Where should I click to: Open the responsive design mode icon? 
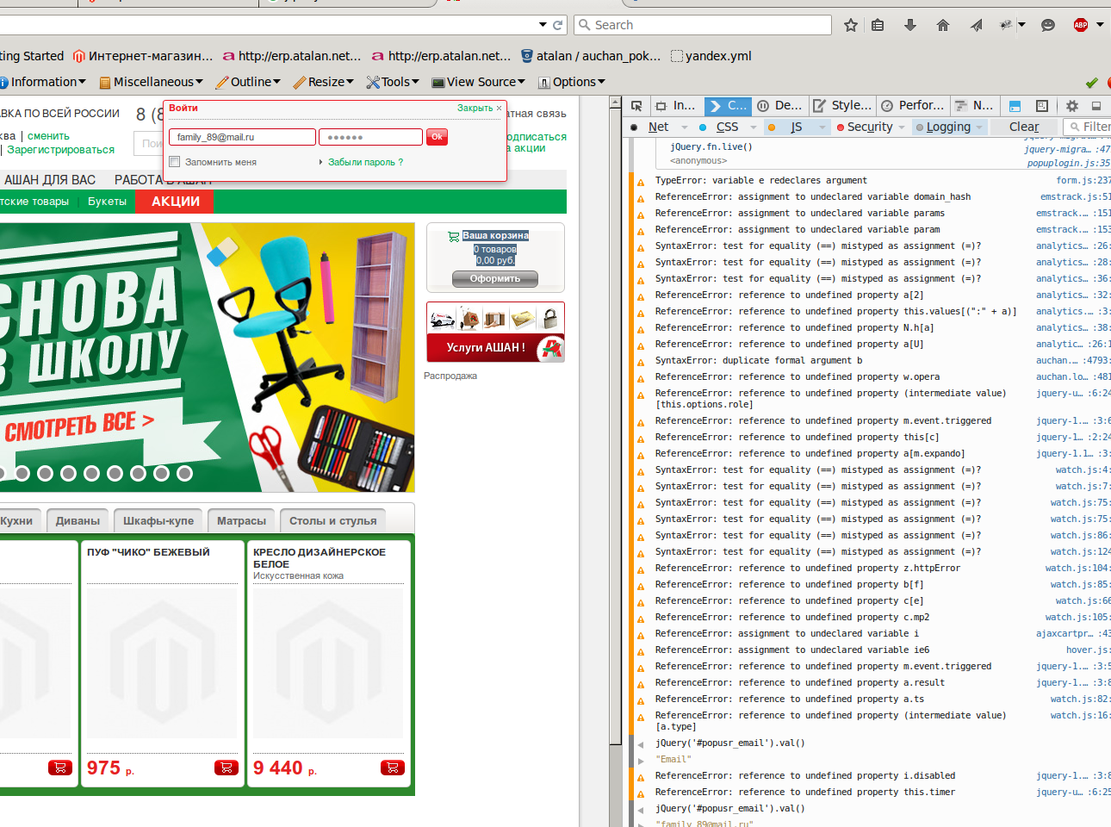pyautogui.click(x=1042, y=106)
